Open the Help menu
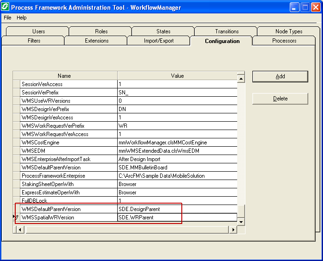The image size is (323, 261). pyautogui.click(x=22, y=18)
